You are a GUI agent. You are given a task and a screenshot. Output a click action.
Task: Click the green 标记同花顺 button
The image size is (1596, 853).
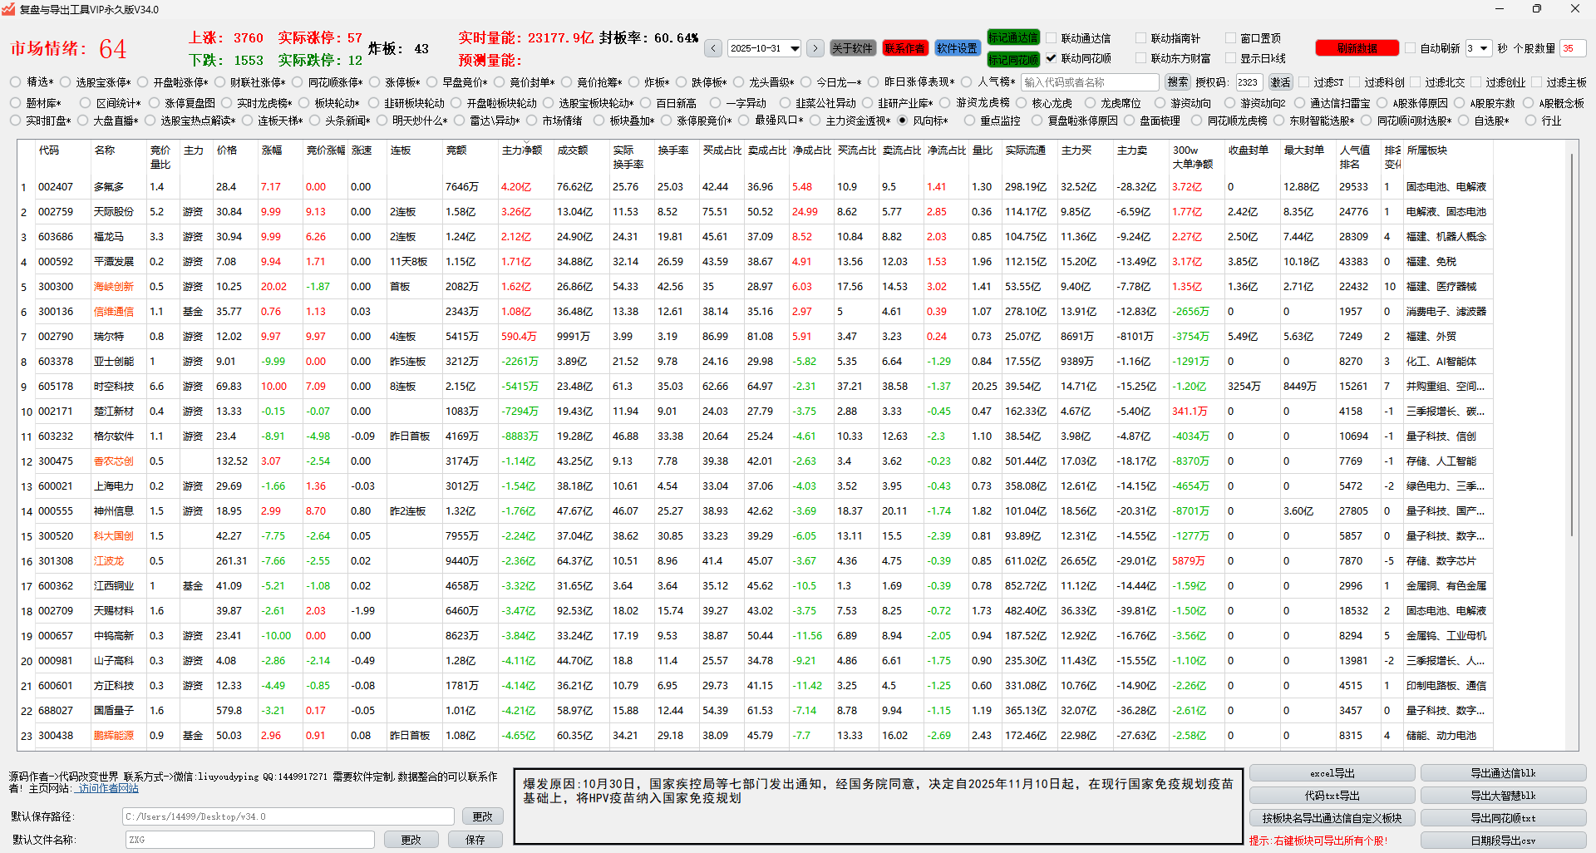(x=1012, y=60)
